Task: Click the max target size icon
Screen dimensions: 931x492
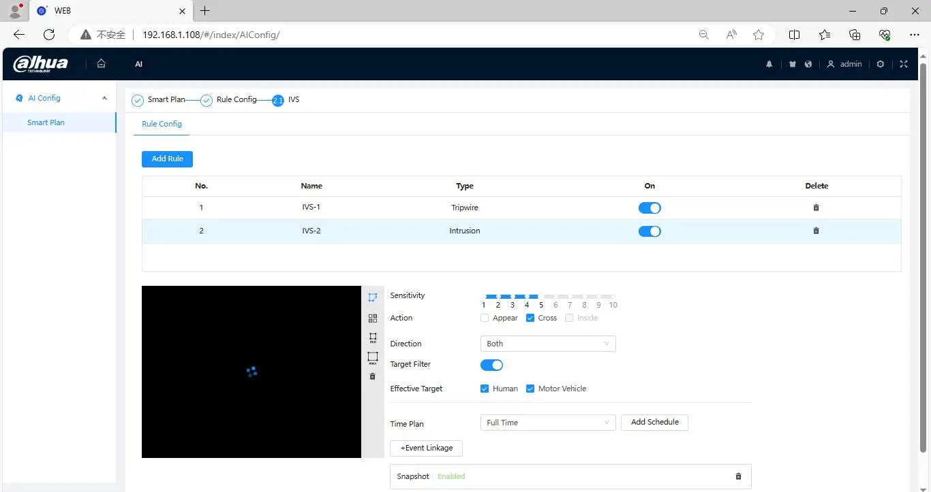Action: pos(372,357)
